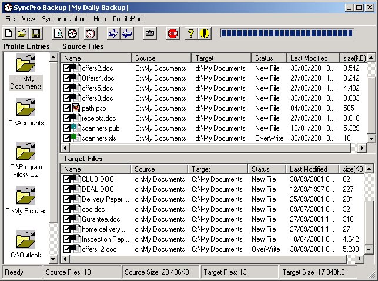Click the OverWrite status of offers12.doc
This screenshot has height=281, width=378.
click(x=266, y=249)
